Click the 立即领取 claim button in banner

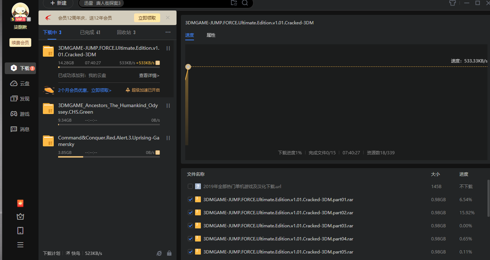point(147,18)
